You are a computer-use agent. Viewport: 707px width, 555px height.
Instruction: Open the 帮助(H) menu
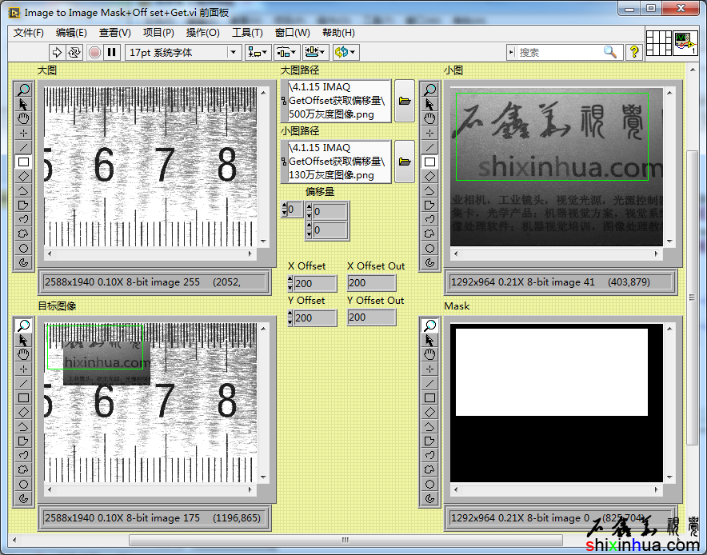[338, 33]
